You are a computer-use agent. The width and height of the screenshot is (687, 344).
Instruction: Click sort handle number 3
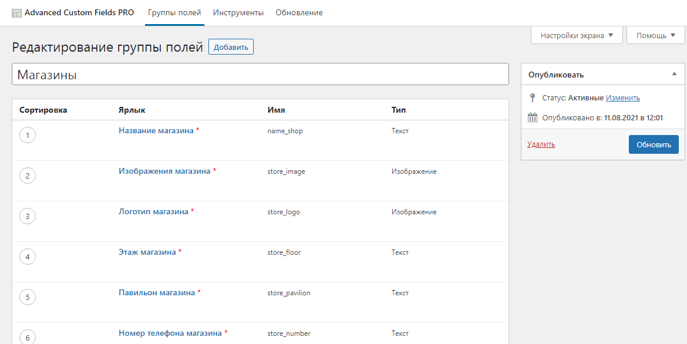point(28,216)
